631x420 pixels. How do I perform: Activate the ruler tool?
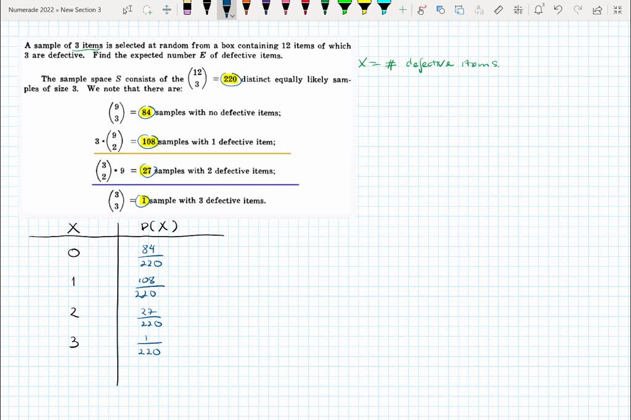pyautogui.click(x=499, y=9)
